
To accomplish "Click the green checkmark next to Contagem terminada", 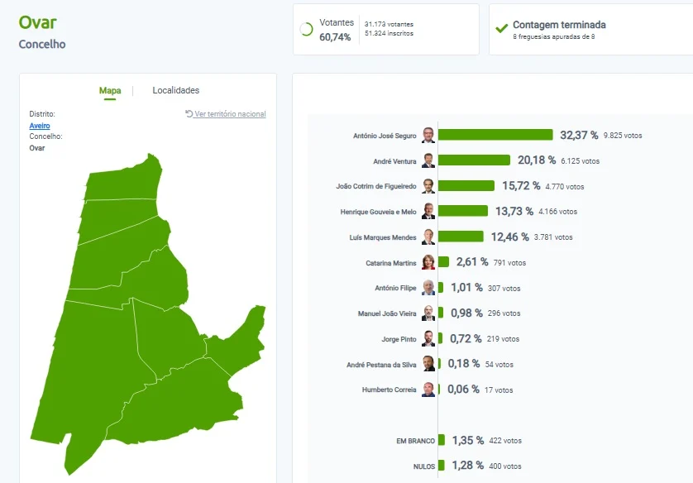I will pos(502,29).
